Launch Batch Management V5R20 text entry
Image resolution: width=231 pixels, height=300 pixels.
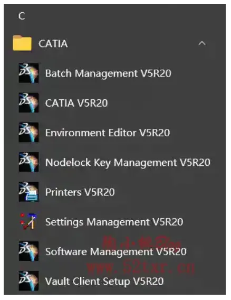pos(108,73)
